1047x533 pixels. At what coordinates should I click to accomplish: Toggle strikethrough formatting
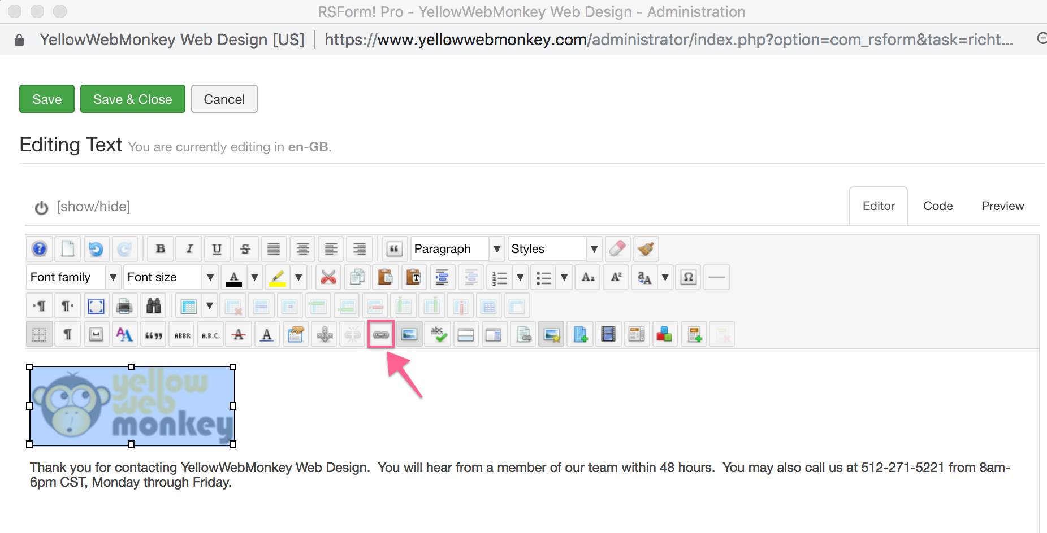245,249
